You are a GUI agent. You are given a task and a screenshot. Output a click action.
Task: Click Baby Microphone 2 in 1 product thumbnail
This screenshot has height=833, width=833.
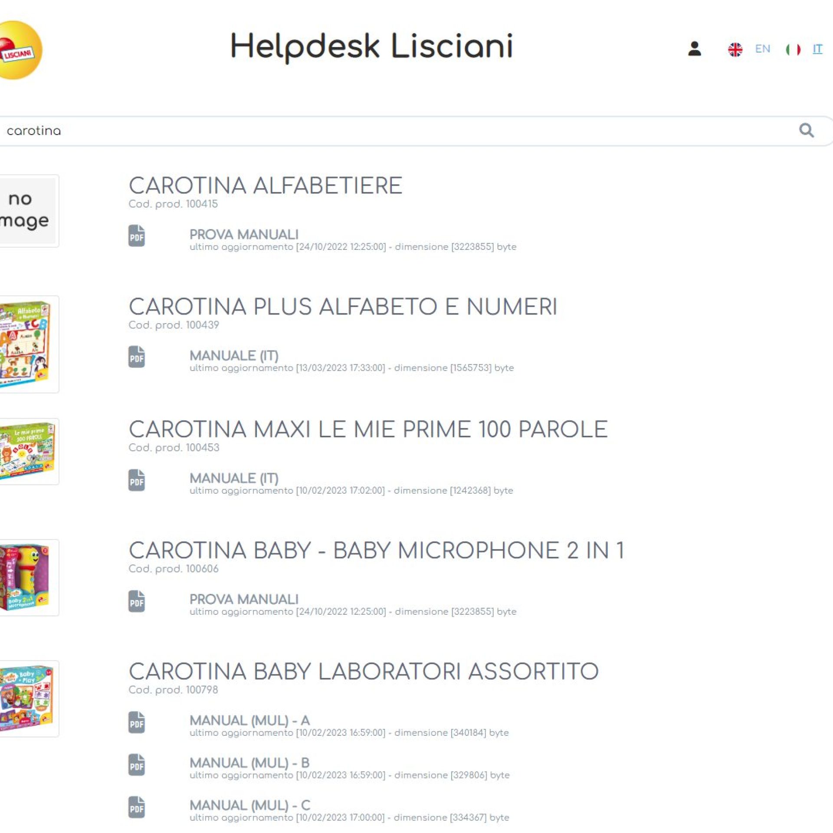click(x=27, y=577)
